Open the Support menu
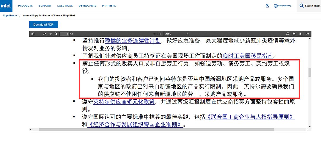The width and height of the screenshot is (321, 141). coord(45,6)
